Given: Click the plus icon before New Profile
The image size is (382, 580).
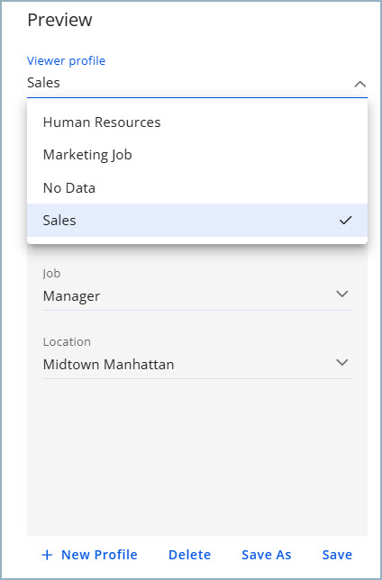Looking at the screenshot, I should pyautogui.click(x=47, y=555).
